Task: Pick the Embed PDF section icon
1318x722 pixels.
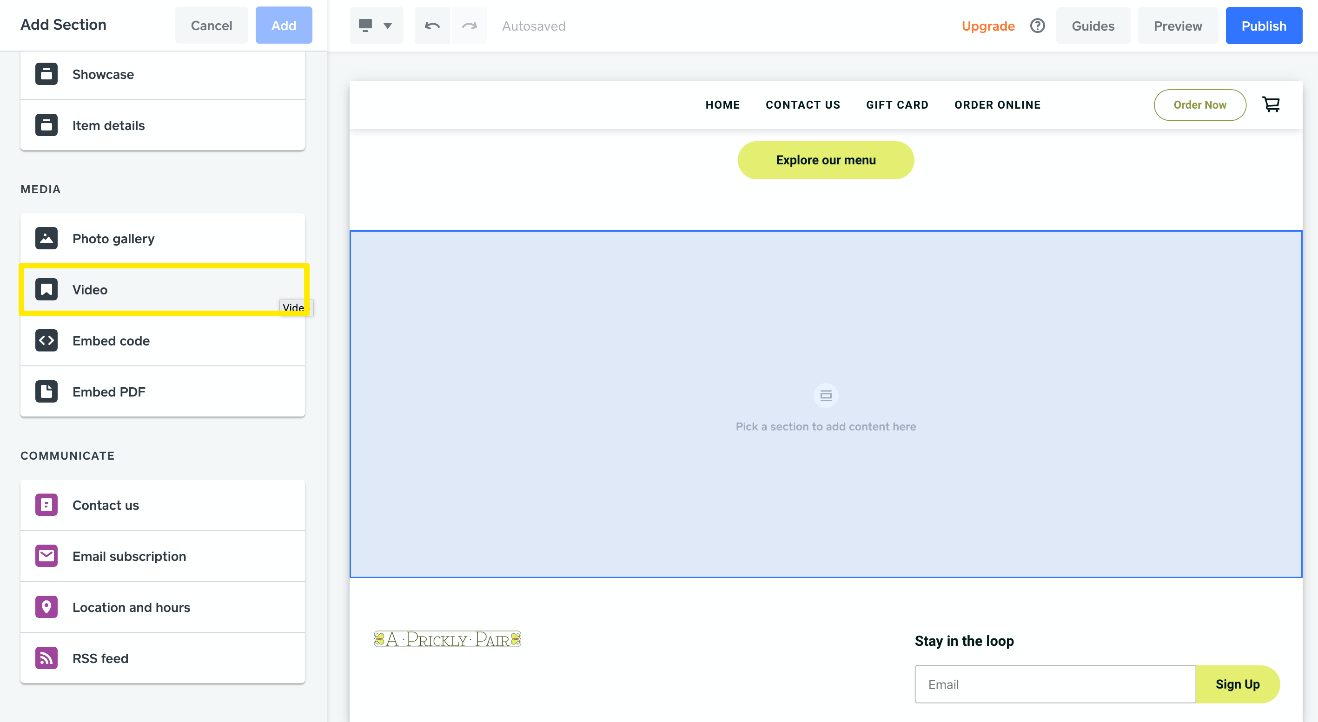Action: 46,391
